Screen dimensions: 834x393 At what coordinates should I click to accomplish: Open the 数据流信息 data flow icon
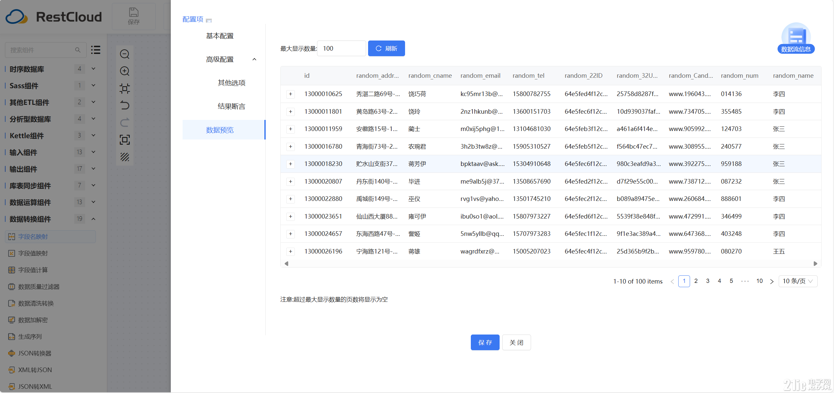(x=796, y=38)
